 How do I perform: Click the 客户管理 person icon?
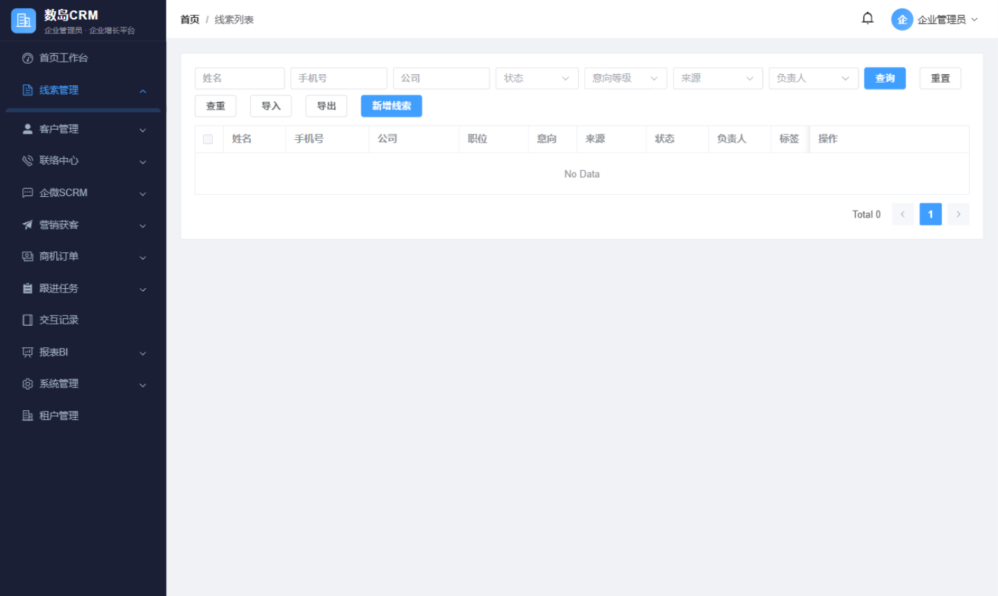click(28, 129)
